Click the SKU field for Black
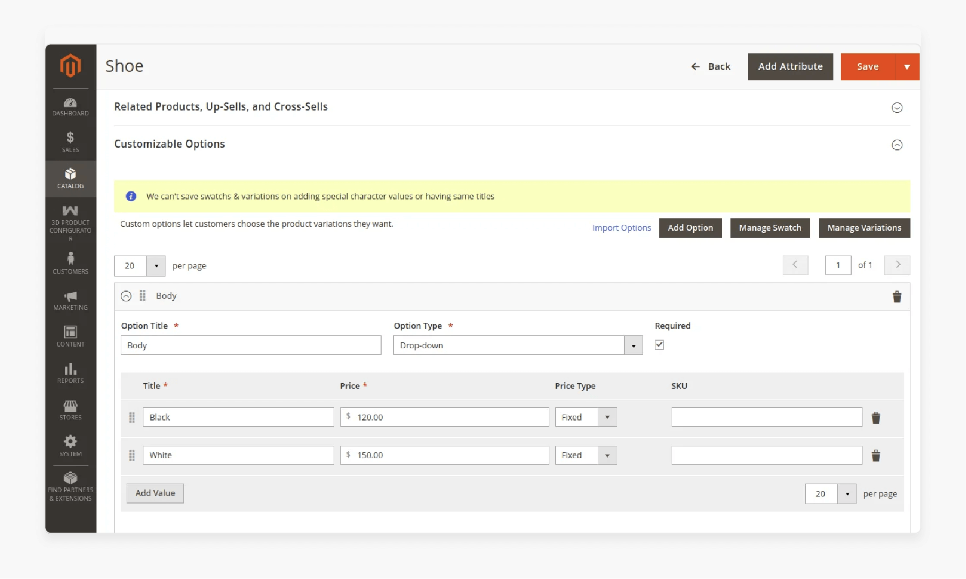This screenshot has height=579, width=966. (767, 417)
